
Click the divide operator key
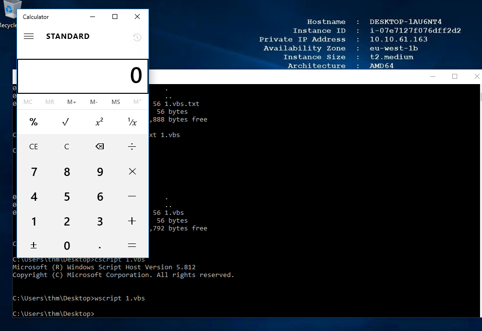132,146
